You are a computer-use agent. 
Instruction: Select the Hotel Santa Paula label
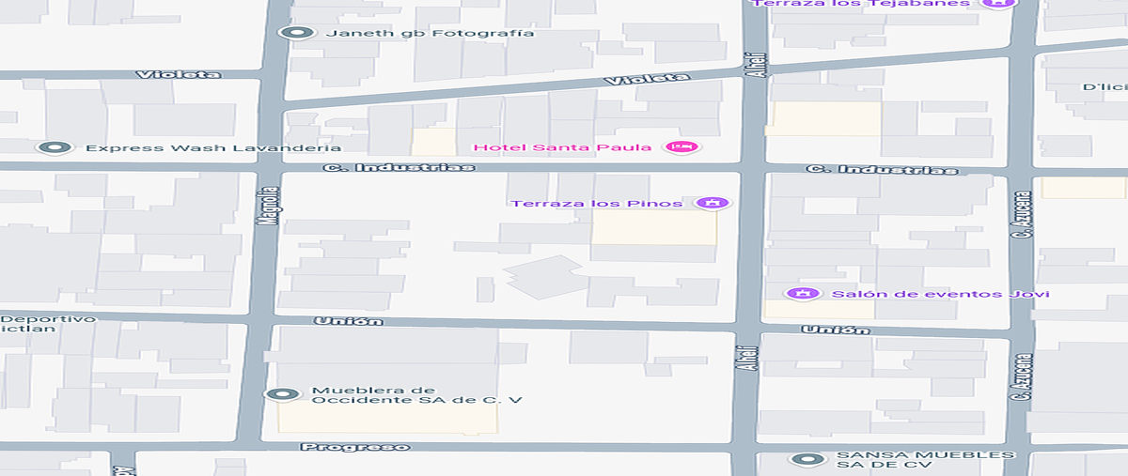pyautogui.click(x=562, y=147)
